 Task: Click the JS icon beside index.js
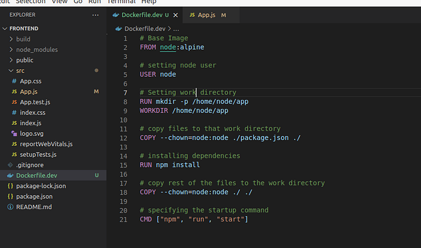point(14,122)
